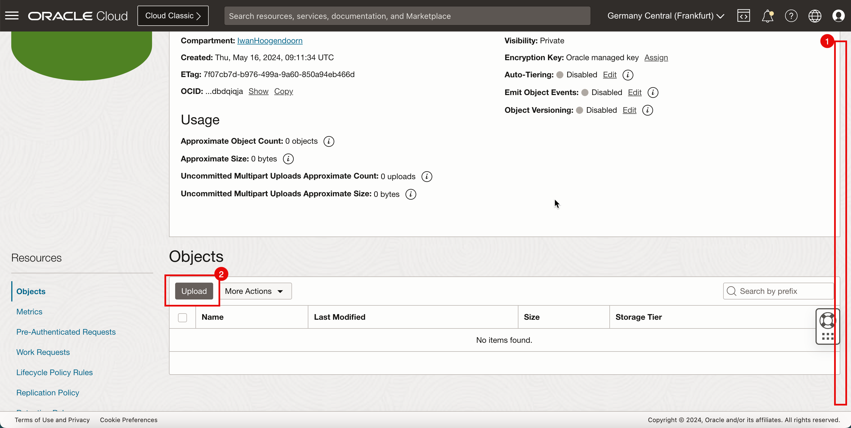The image size is (851, 428).
Task: Open Pre-Authenticated Requests section
Action: click(66, 331)
